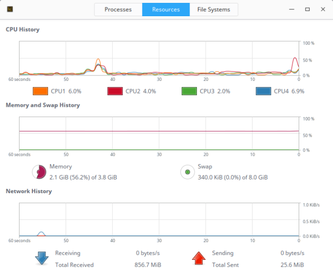The height and width of the screenshot is (275, 333).
Task: Click the 1.0 KiB/s network axis label
Action: [311, 205]
